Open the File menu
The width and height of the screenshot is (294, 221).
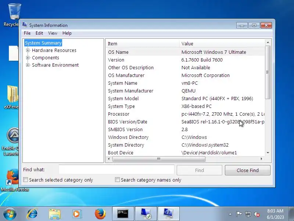pyautogui.click(x=27, y=33)
